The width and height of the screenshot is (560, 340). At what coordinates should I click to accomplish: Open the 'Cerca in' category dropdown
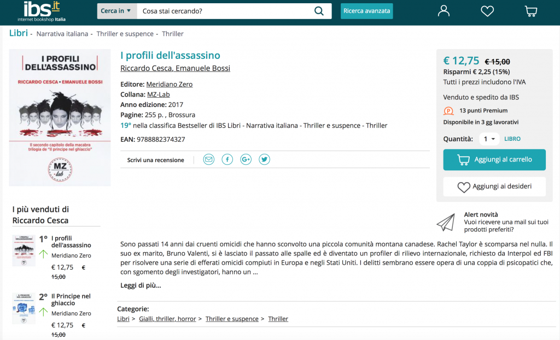tap(116, 11)
